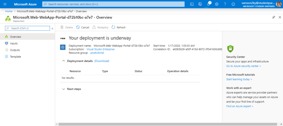283x126 pixels.
Task: Click the samson2ky account name
Action: (258, 3)
